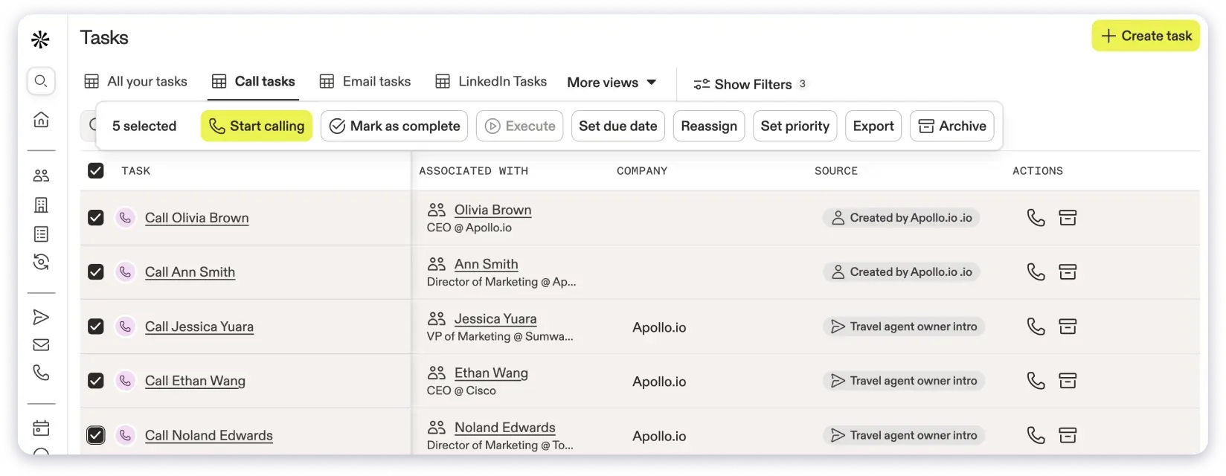Archive Olivia Brown's task via its archive icon
Image resolution: width=1226 pixels, height=476 pixels.
click(1068, 217)
